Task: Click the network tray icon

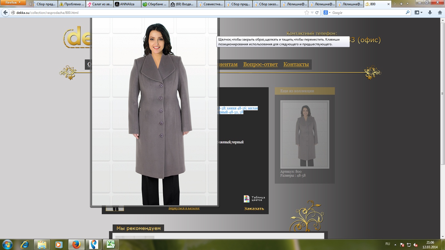Action: coord(409,245)
